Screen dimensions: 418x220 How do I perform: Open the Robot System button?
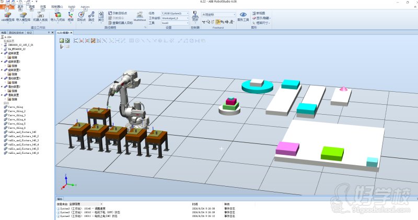tap(40, 17)
